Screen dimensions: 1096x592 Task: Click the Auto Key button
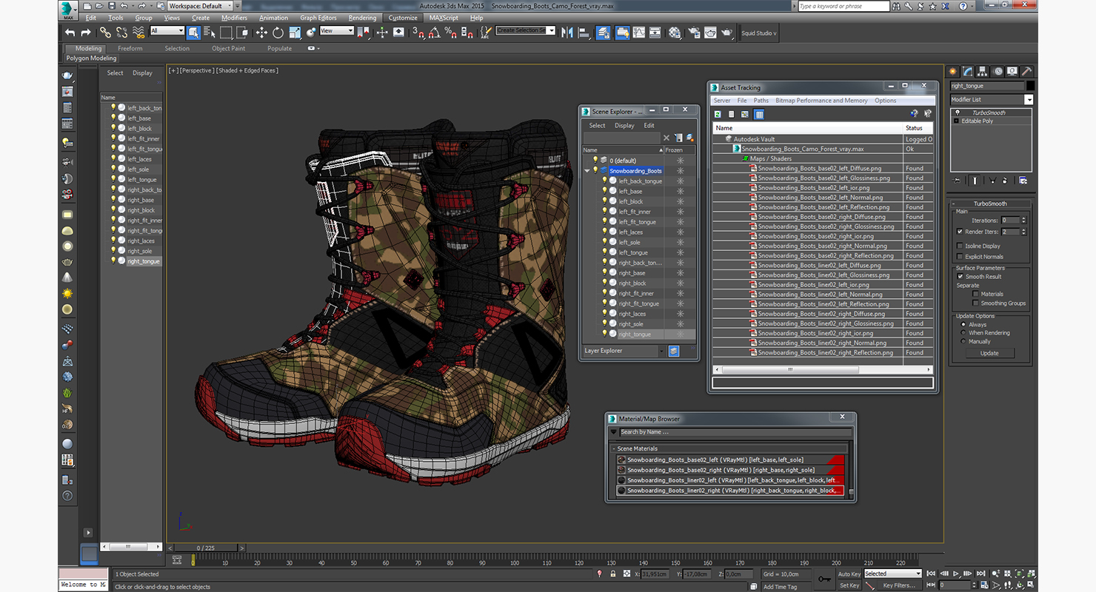(x=849, y=573)
